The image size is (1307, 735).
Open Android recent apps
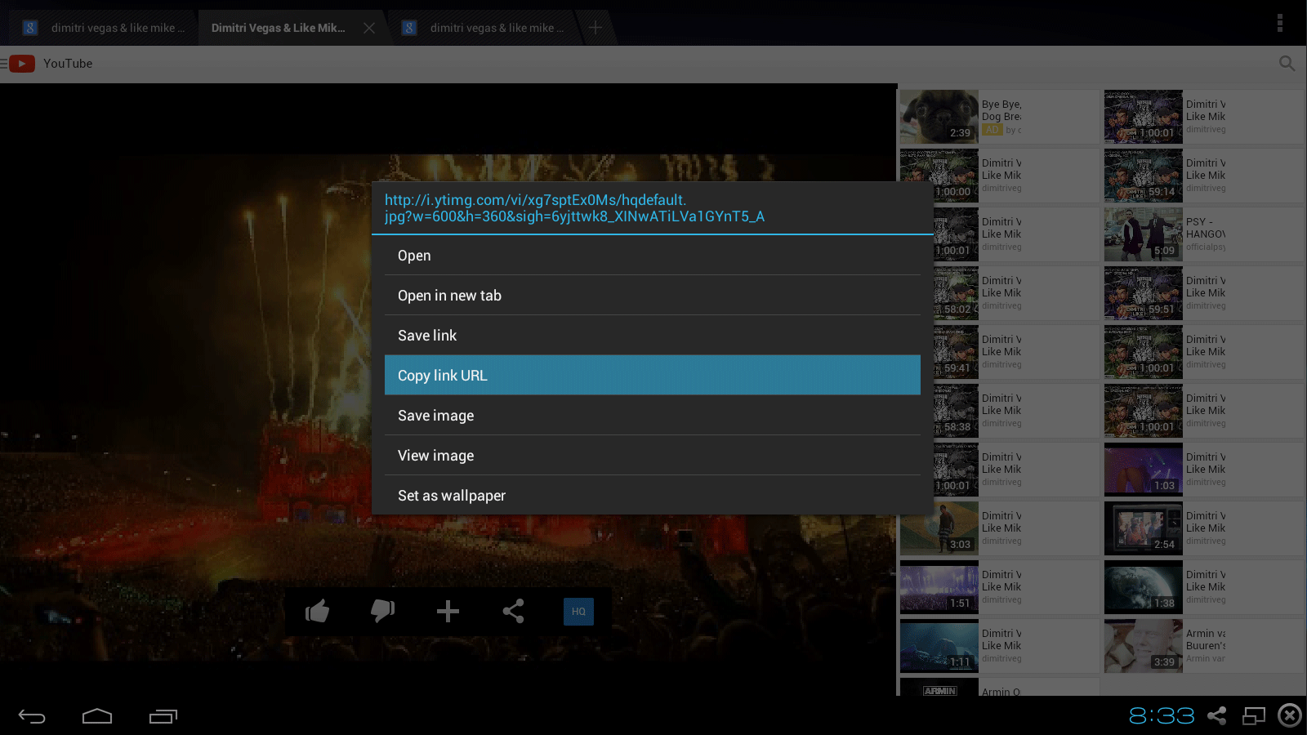tap(163, 716)
